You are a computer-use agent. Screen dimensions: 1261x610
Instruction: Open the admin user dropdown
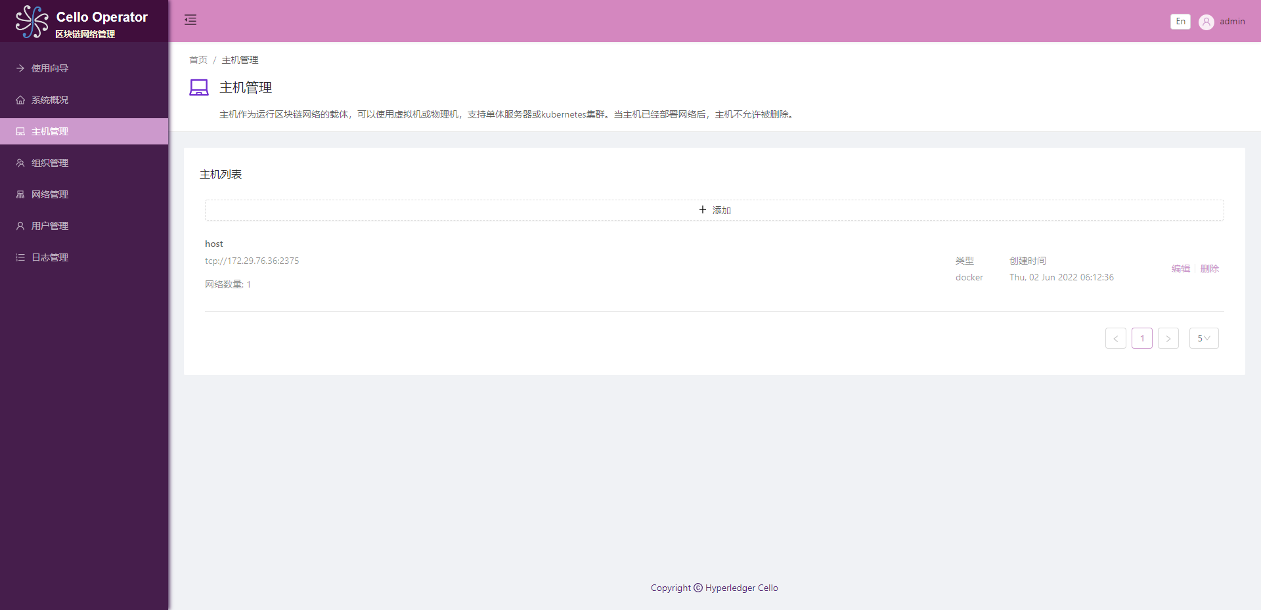click(x=1222, y=22)
